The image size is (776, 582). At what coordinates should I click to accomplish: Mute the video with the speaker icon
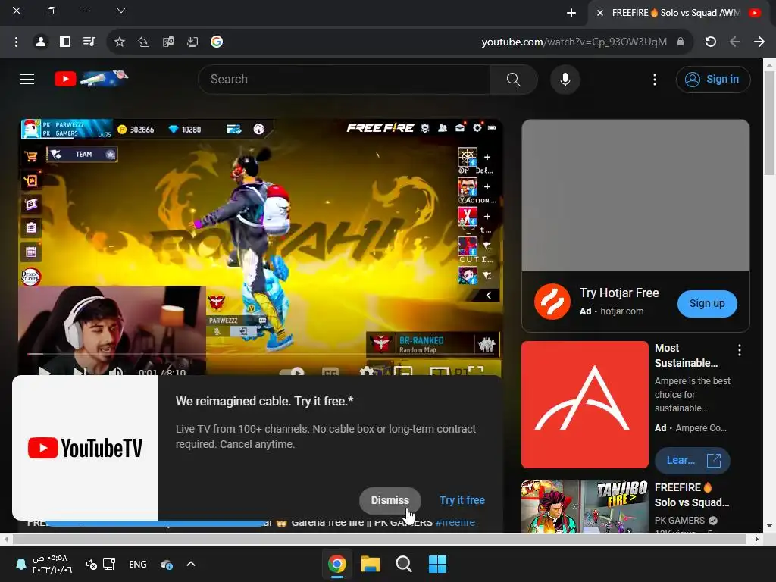tap(116, 371)
